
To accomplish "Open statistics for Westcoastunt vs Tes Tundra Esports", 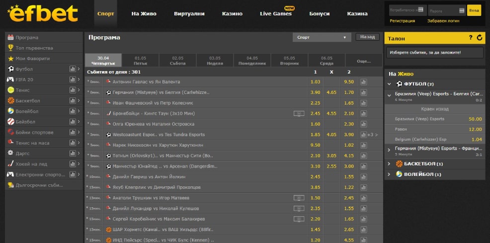I will tap(363, 135).
